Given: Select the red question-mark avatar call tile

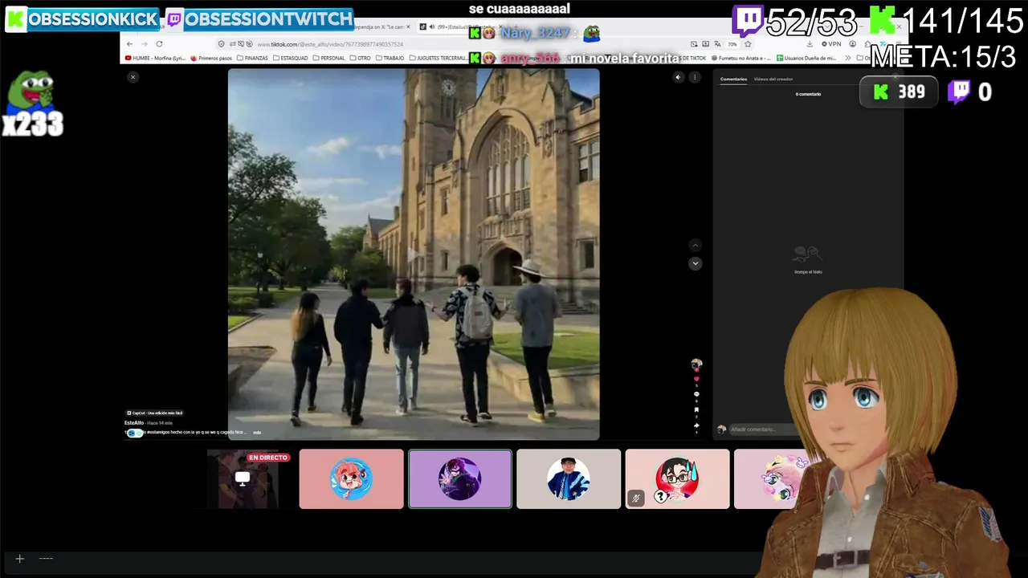Looking at the screenshot, I should point(677,478).
